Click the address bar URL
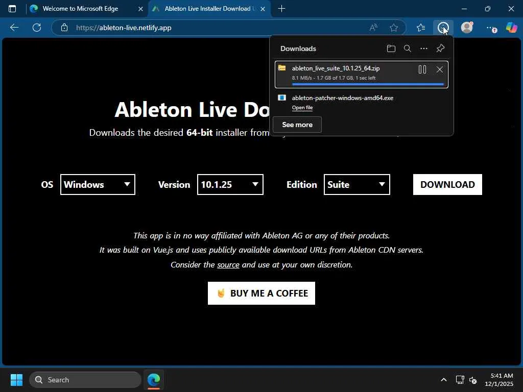523x392 pixels. 124,28
